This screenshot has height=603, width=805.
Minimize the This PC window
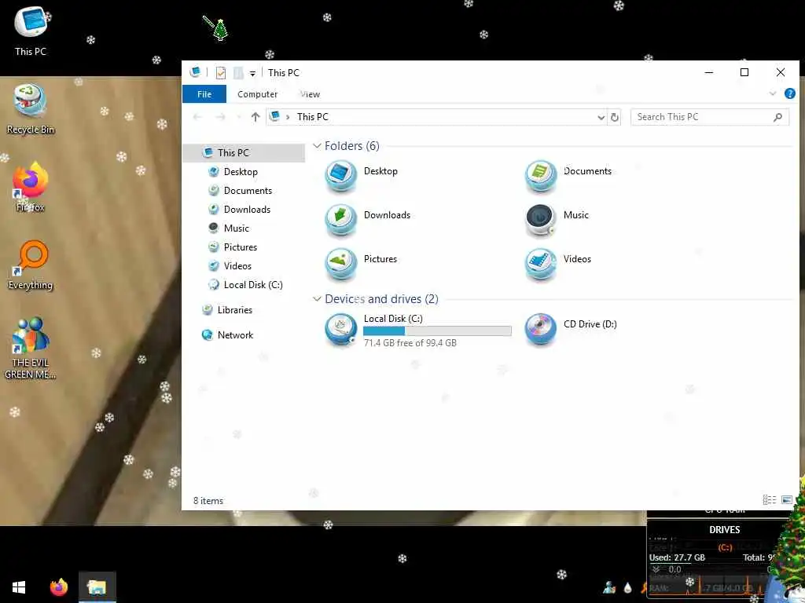(709, 72)
